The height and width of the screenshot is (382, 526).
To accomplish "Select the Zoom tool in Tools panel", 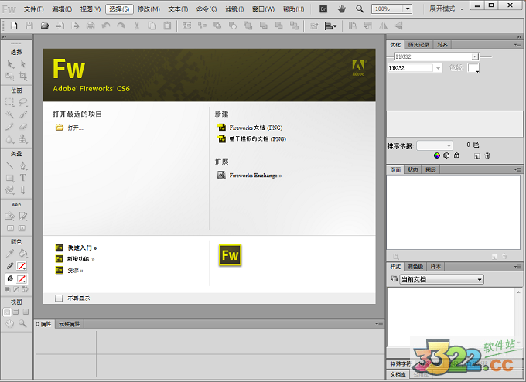I will (x=22, y=324).
